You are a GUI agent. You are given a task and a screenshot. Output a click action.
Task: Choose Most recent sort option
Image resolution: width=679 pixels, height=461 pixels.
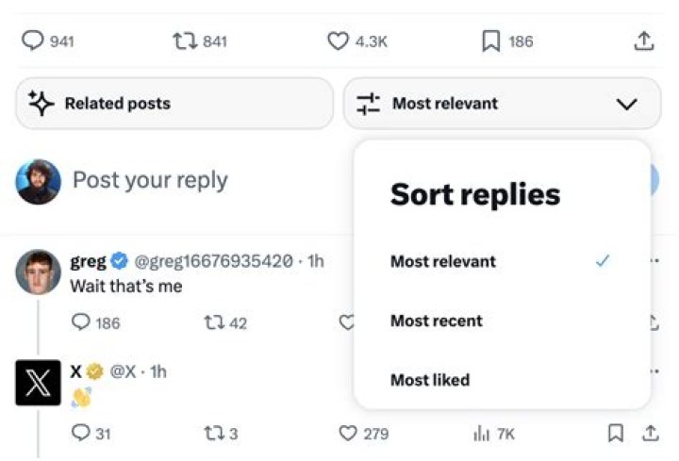(436, 321)
